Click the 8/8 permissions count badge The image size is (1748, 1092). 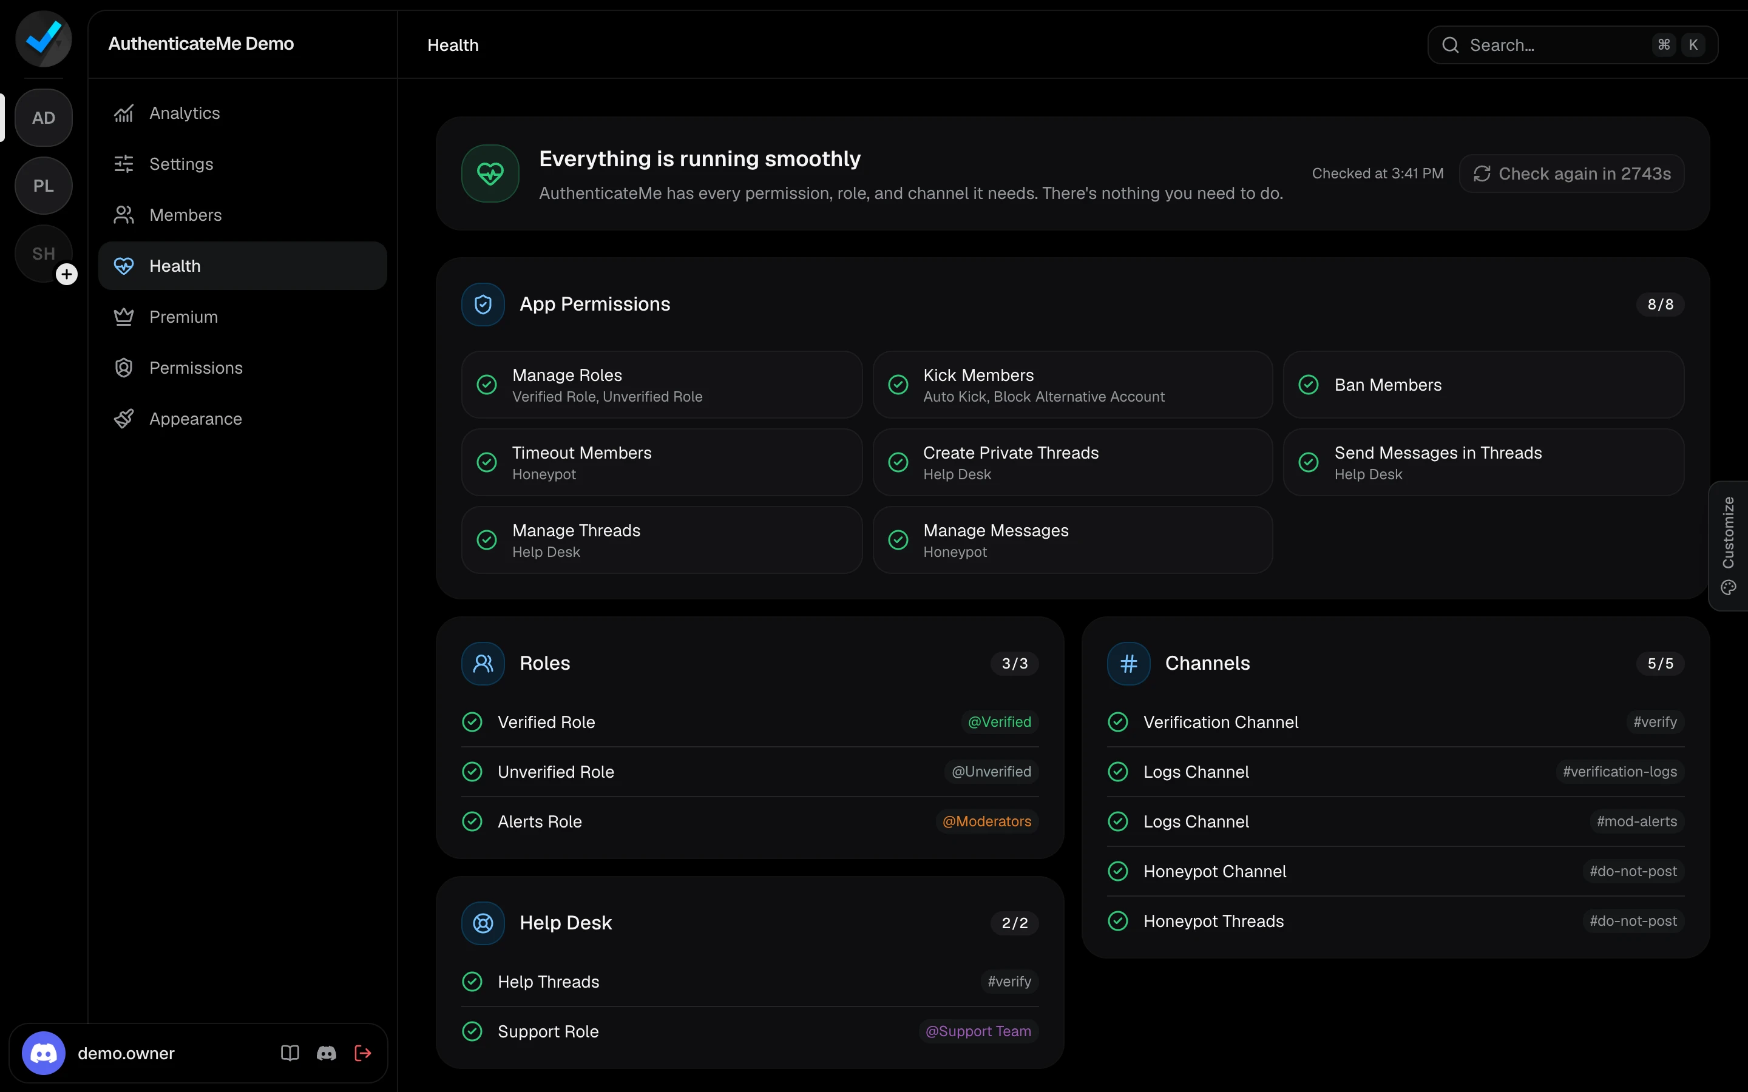pos(1660,304)
